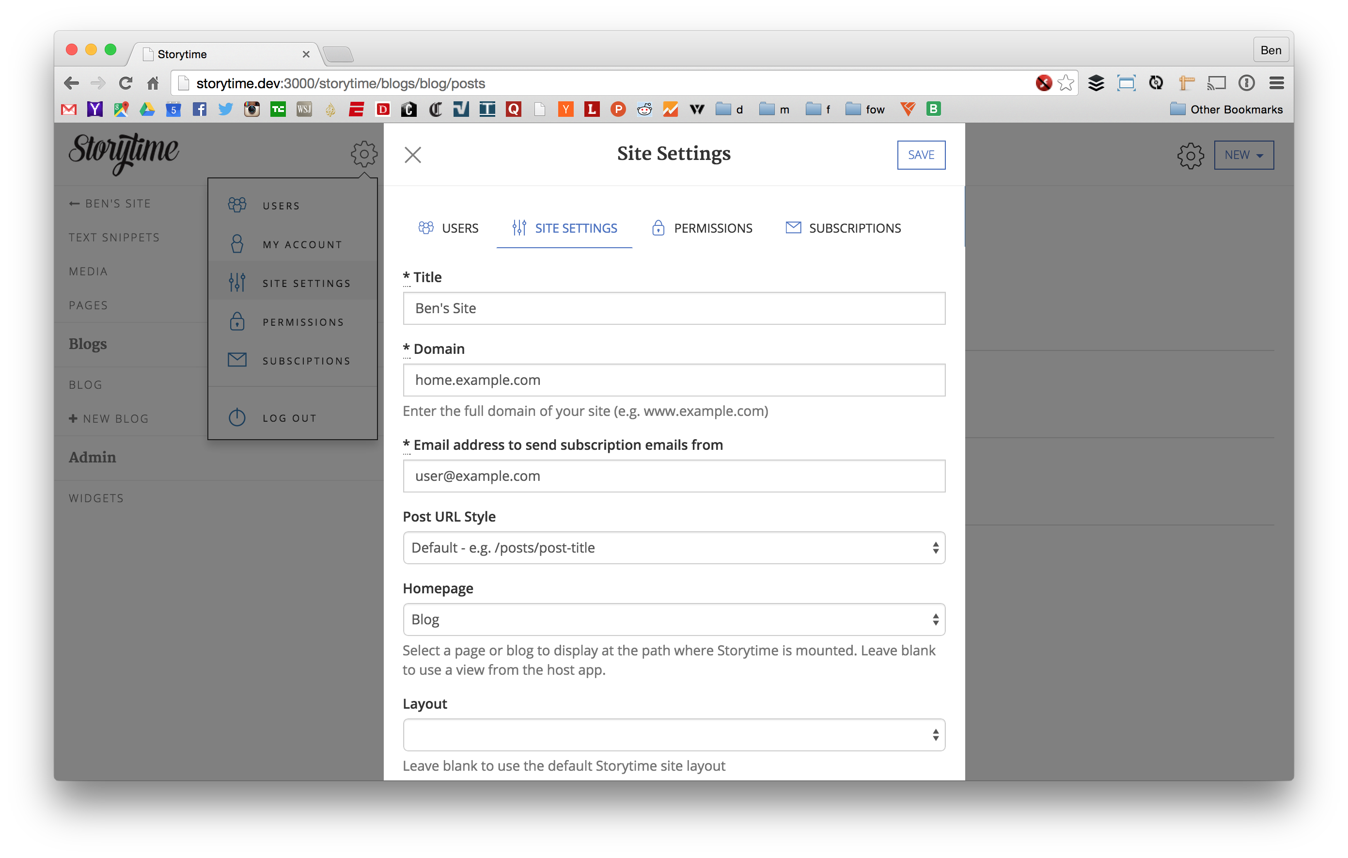Bookmark page with the star icon
Screen dimensions: 1348x858
[x=1066, y=83]
